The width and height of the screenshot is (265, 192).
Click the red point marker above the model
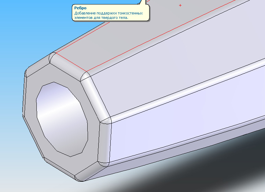coord(180,6)
